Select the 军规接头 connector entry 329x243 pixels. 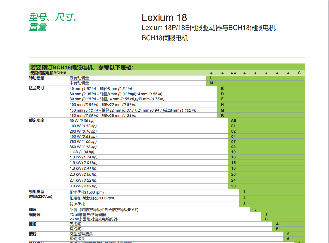tap(77, 239)
